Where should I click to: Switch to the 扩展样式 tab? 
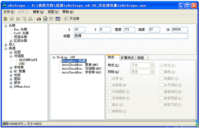[127, 58]
